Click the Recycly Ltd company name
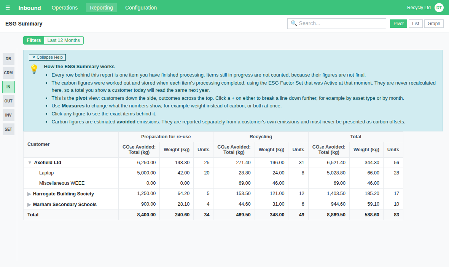This screenshot has height=267, width=449. click(419, 8)
